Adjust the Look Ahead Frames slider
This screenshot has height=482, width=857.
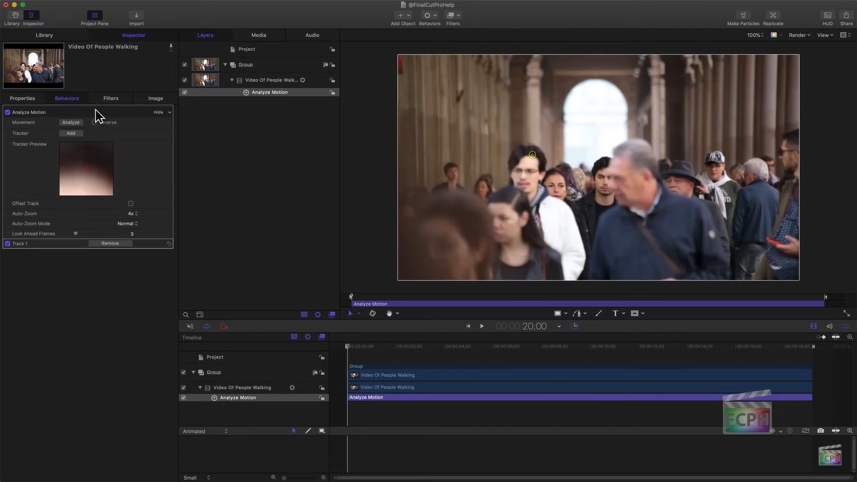pyautogui.click(x=76, y=233)
